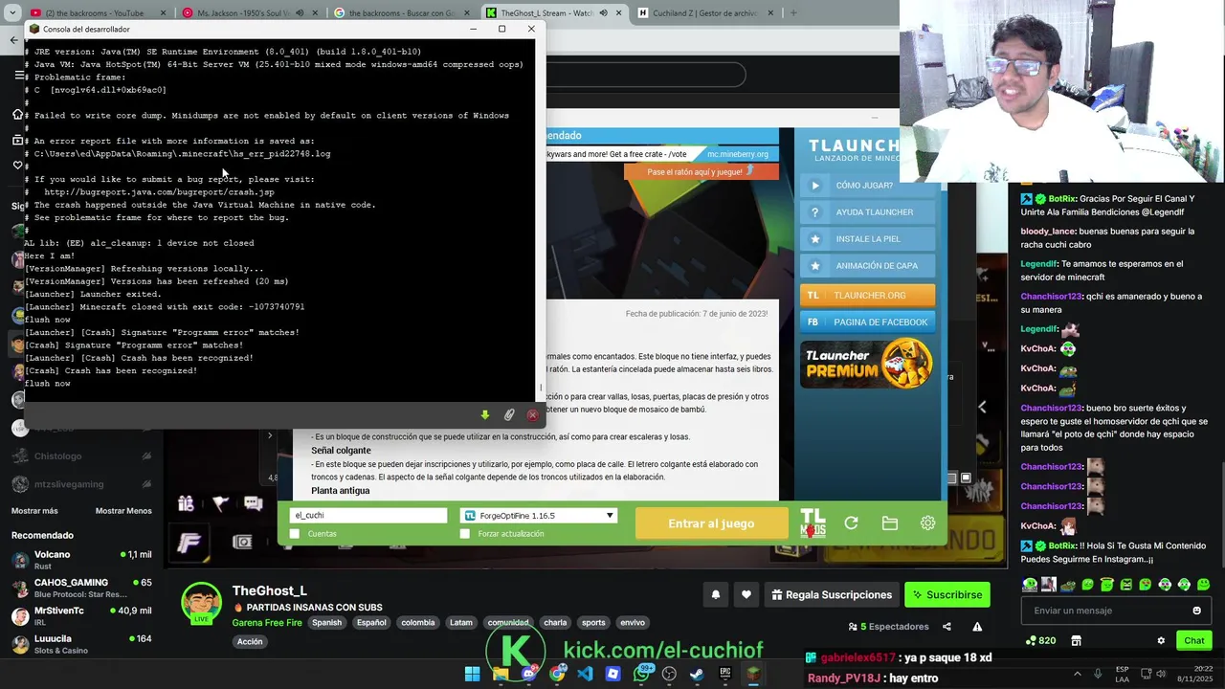Open Luuucila recommended channel
The width and height of the screenshot is (1225, 689).
(x=81, y=644)
